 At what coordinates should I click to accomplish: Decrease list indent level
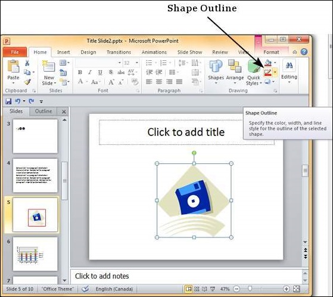(x=149, y=72)
